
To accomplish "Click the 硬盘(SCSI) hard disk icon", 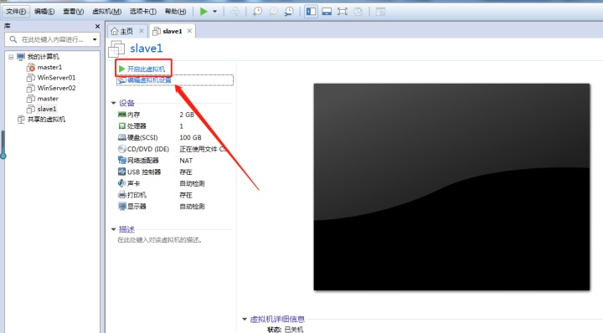I will [x=122, y=137].
